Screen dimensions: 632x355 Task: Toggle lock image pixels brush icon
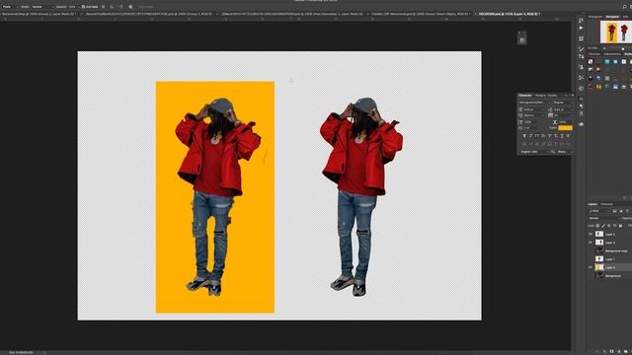click(603, 226)
